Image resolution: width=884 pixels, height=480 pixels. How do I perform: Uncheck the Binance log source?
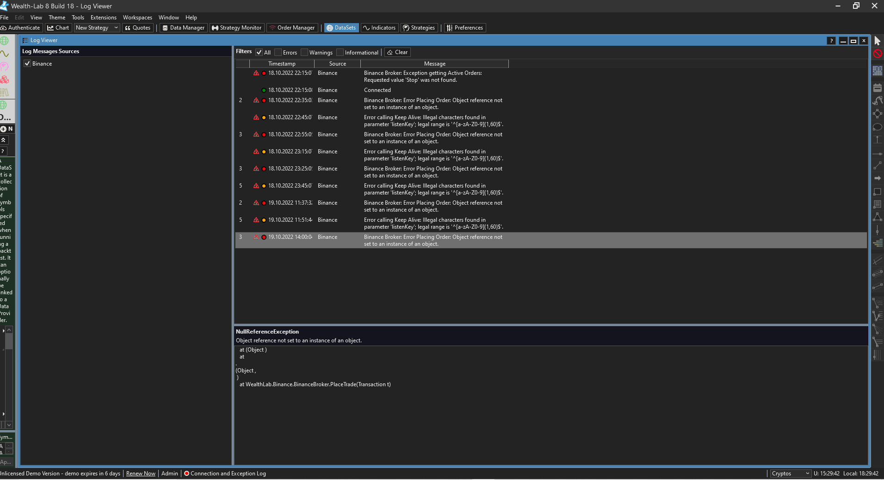point(27,64)
